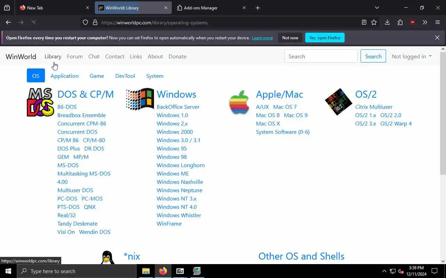Viewport: 446px width, 278px height.
Task: Open the OS/2 Warp 4 link
Action: tap(396, 123)
